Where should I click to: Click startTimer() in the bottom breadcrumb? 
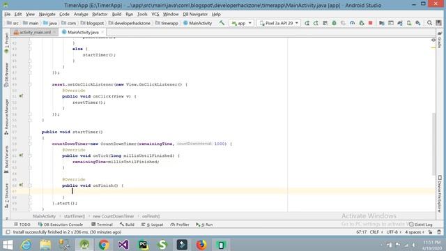point(75,216)
